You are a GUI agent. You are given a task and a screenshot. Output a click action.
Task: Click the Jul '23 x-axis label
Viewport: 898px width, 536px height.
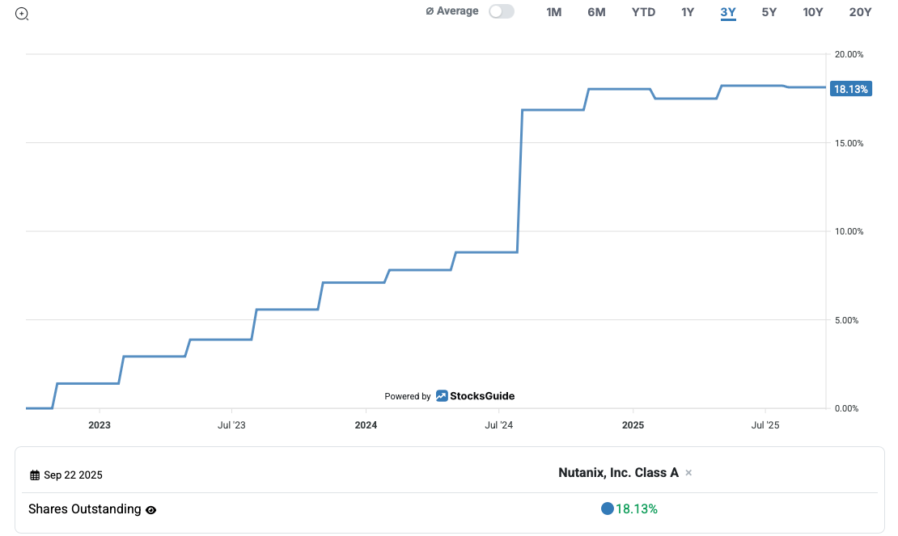231,425
